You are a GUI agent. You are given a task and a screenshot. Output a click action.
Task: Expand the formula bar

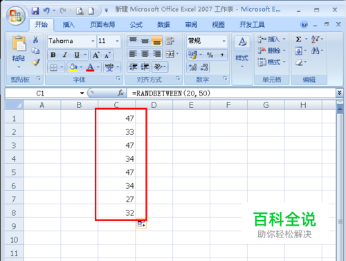click(339, 93)
